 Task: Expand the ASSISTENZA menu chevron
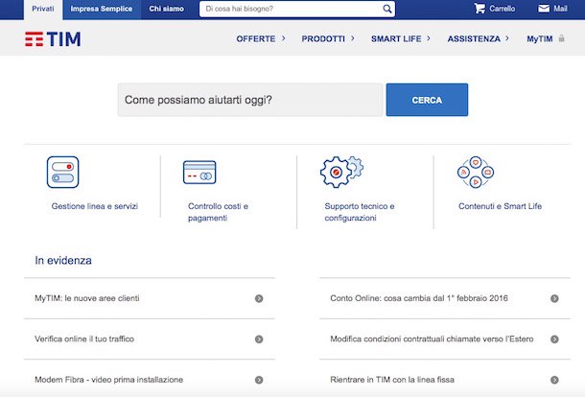click(507, 38)
